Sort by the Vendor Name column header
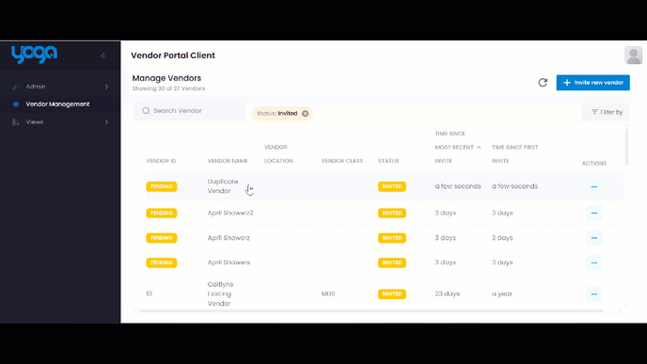The height and width of the screenshot is (364, 647). pos(228,161)
